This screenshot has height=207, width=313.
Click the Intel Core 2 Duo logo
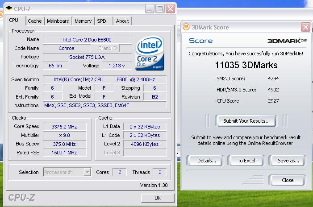click(x=150, y=53)
